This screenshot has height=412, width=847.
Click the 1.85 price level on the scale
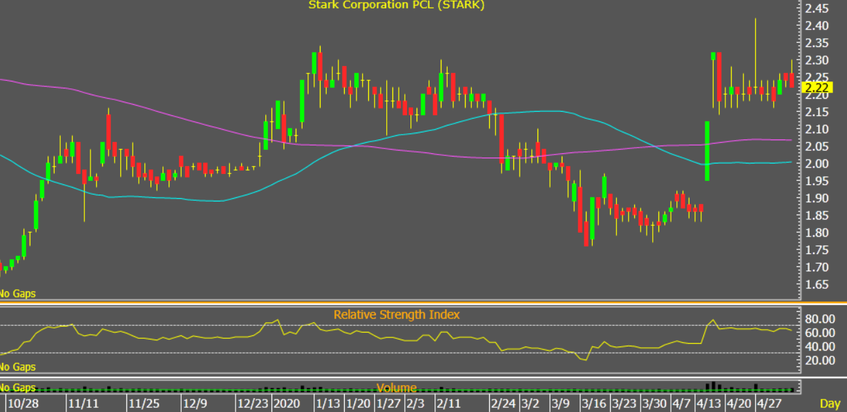(x=817, y=215)
